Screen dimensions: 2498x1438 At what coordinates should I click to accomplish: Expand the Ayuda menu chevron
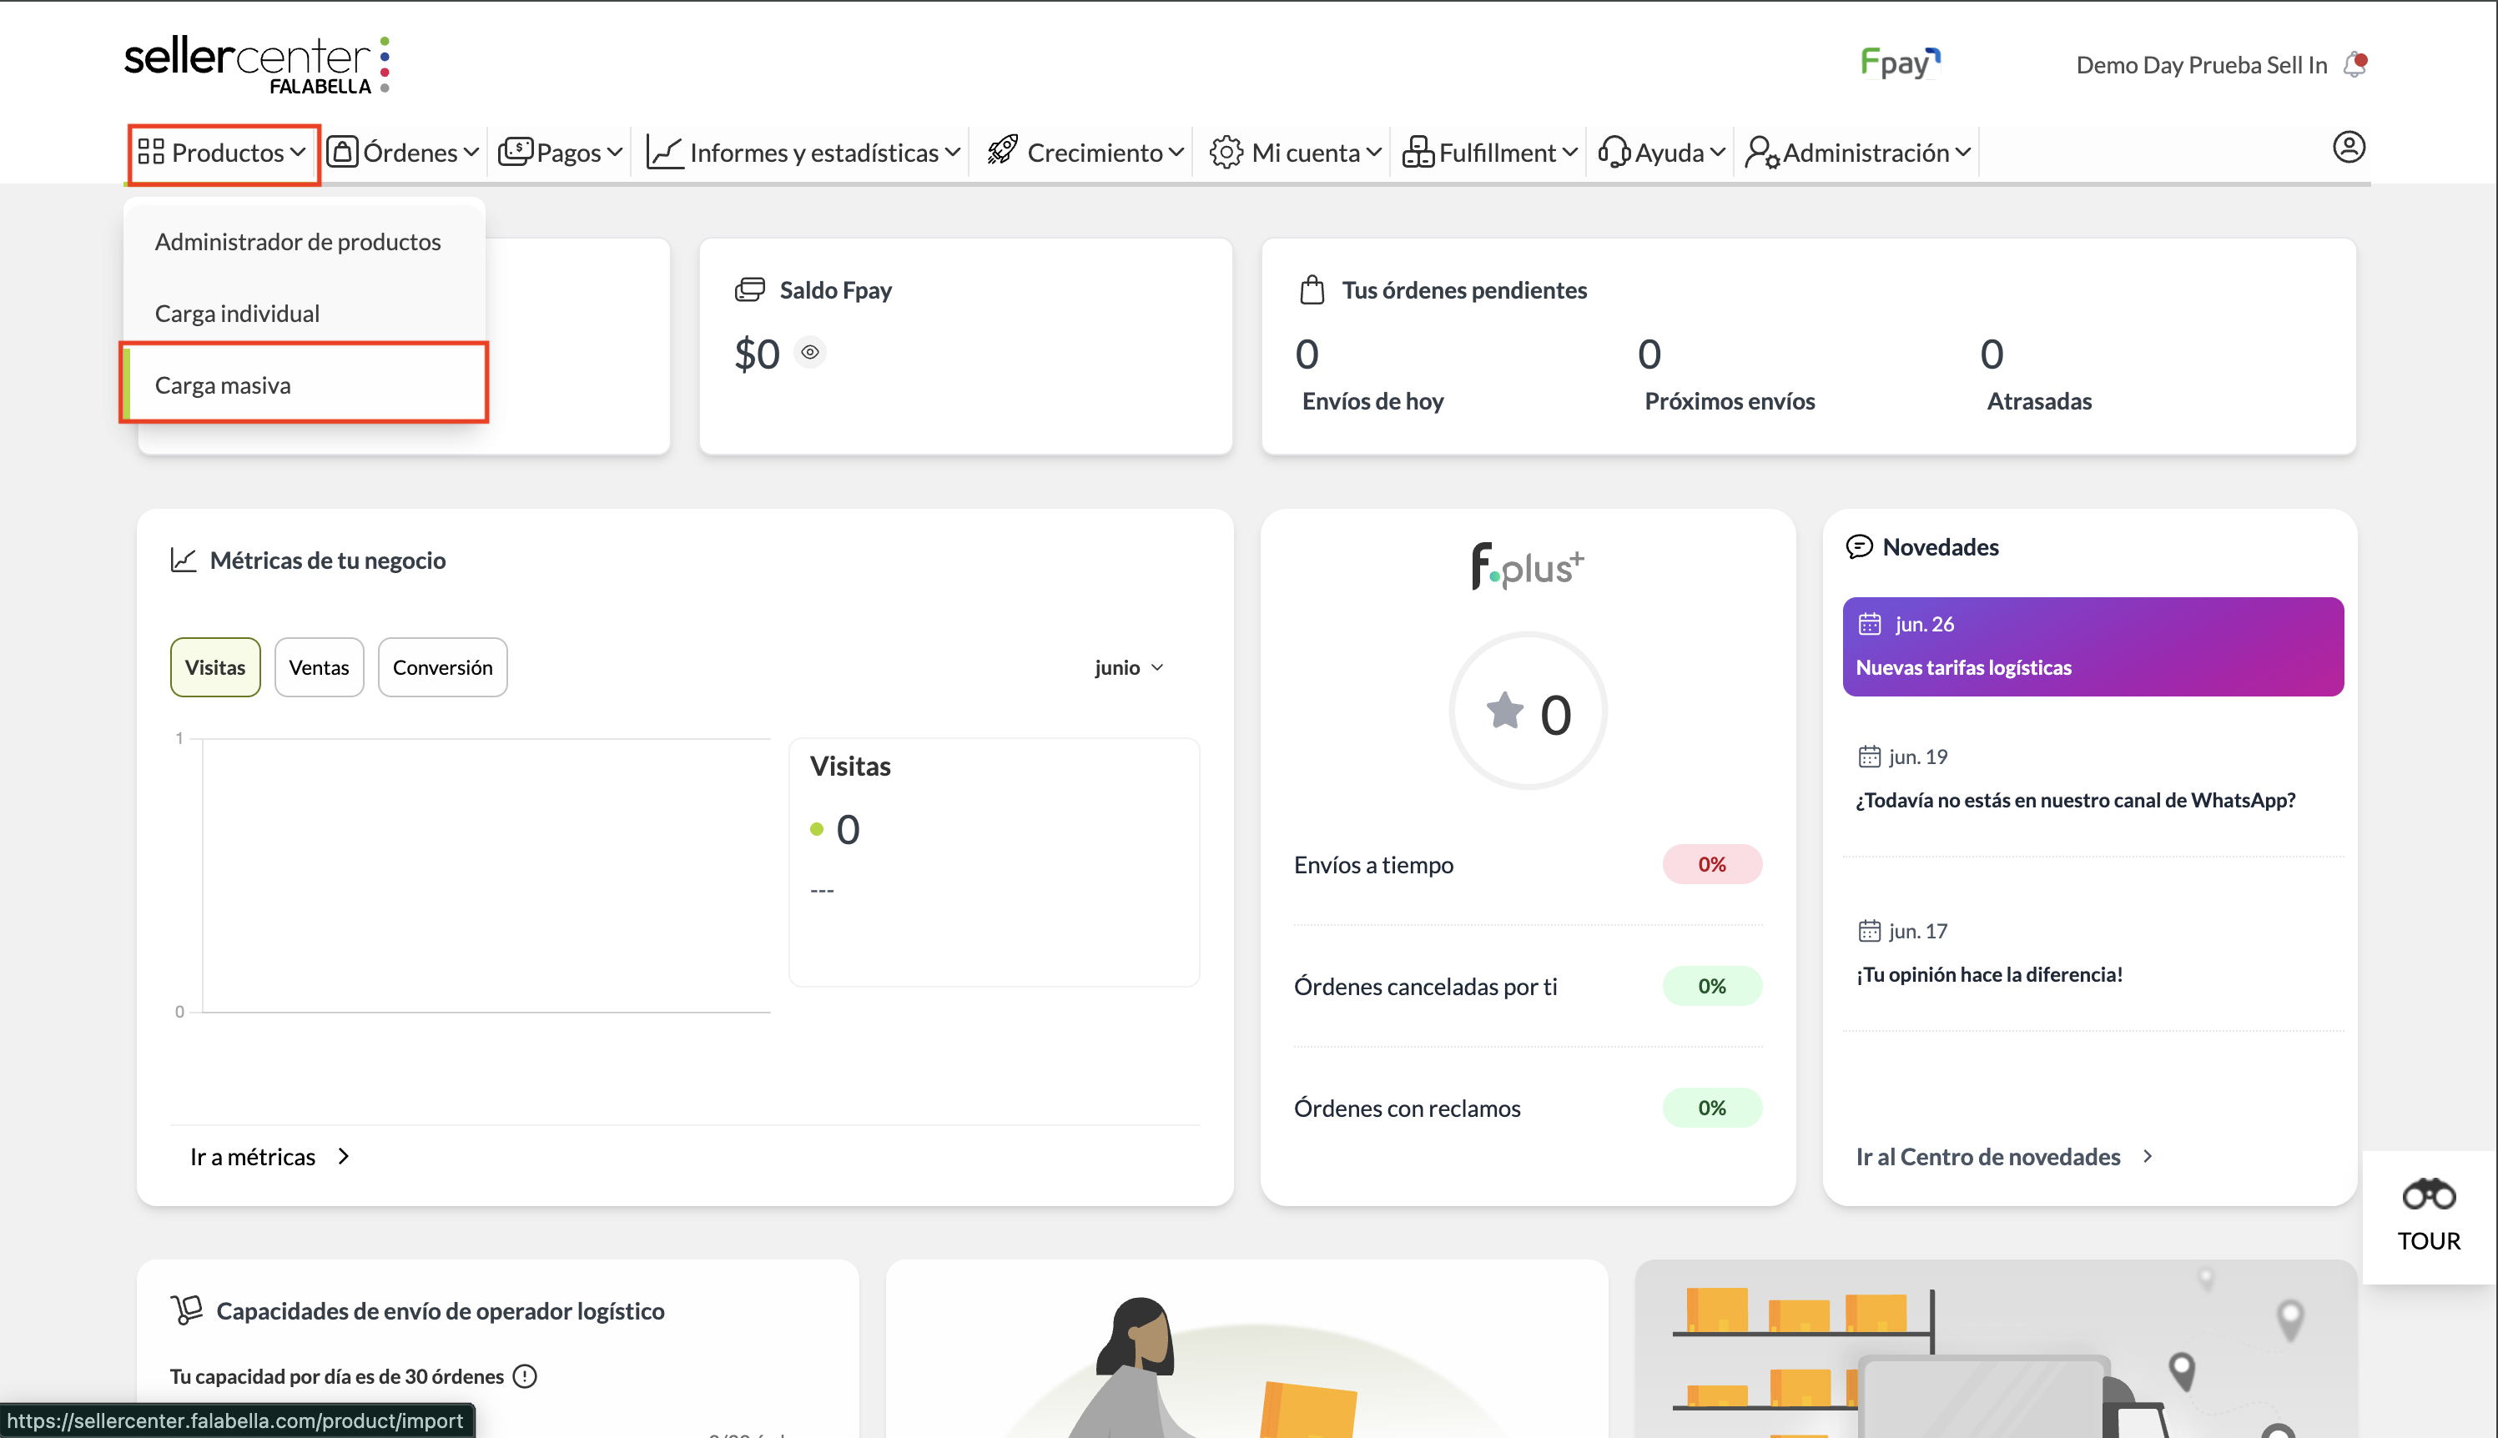coord(1718,152)
